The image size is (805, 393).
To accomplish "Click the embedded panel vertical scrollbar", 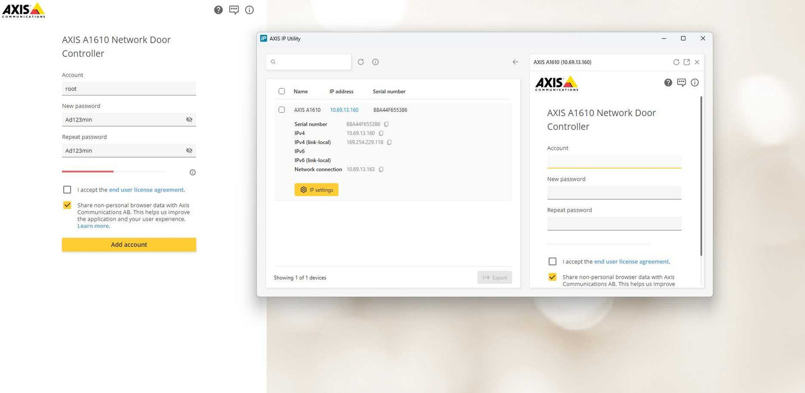I will [x=701, y=176].
